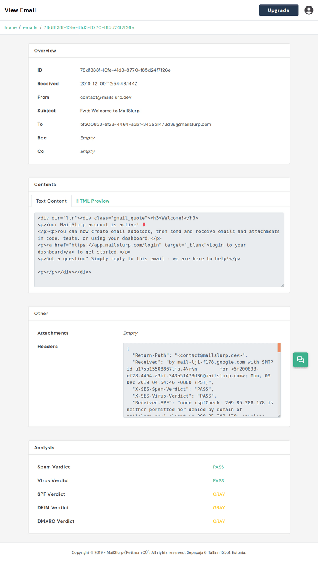The width and height of the screenshot is (318, 562).
Task: Open the user account profile icon
Action: point(309,10)
